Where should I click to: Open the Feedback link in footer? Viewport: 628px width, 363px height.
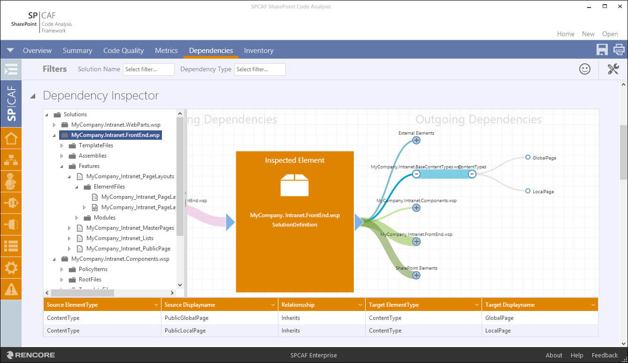click(605, 355)
